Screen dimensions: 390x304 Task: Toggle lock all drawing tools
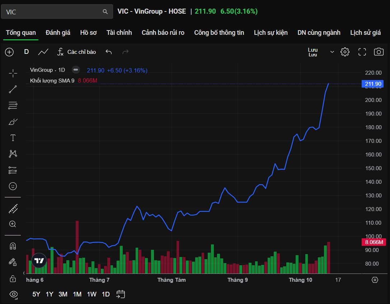click(x=13, y=279)
